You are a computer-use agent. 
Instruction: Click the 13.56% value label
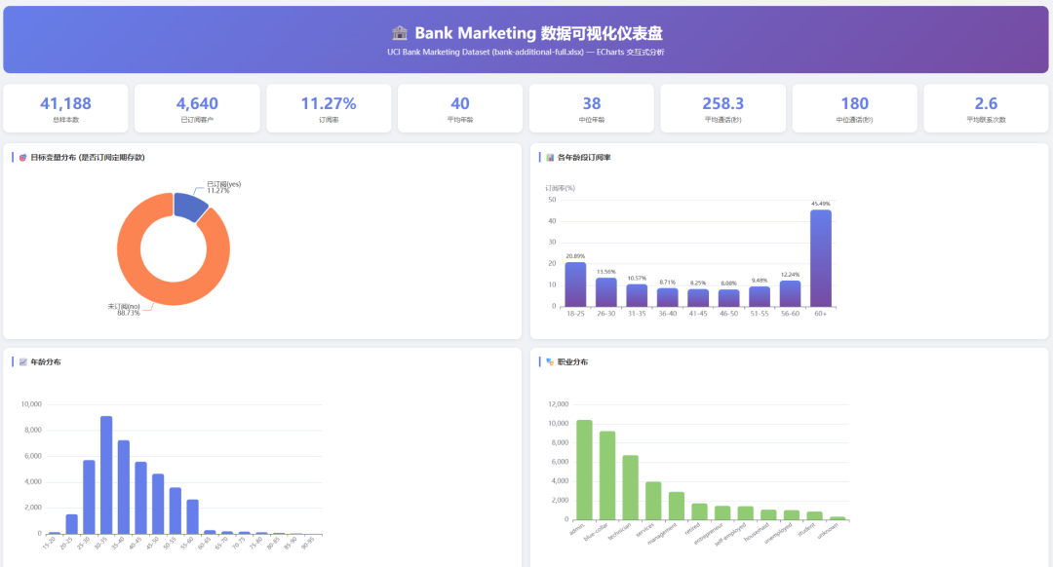click(x=606, y=272)
